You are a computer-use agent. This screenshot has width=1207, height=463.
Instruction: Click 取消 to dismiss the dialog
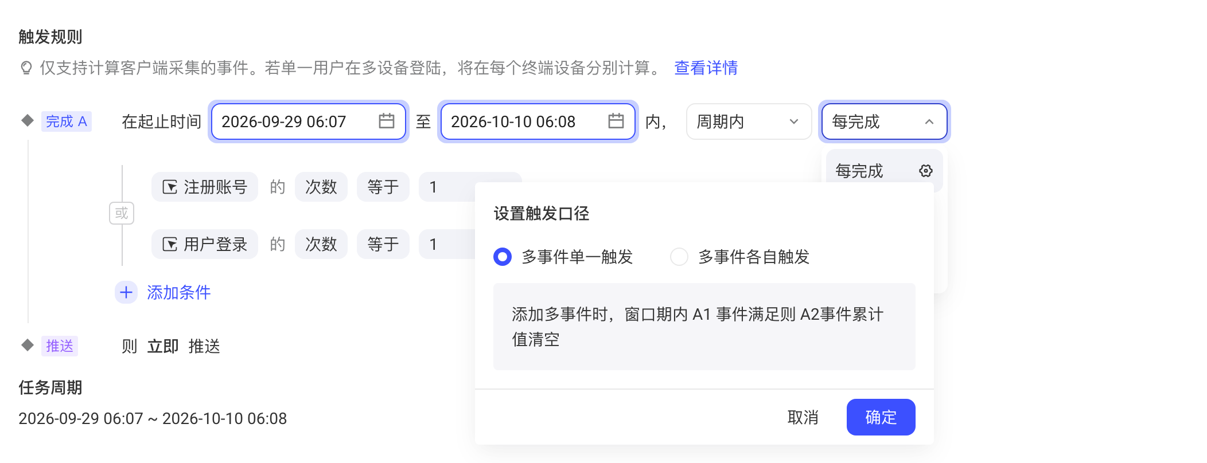click(803, 417)
